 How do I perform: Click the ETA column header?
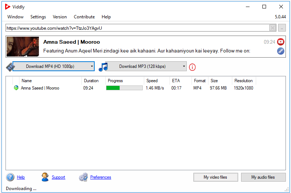[176, 81]
